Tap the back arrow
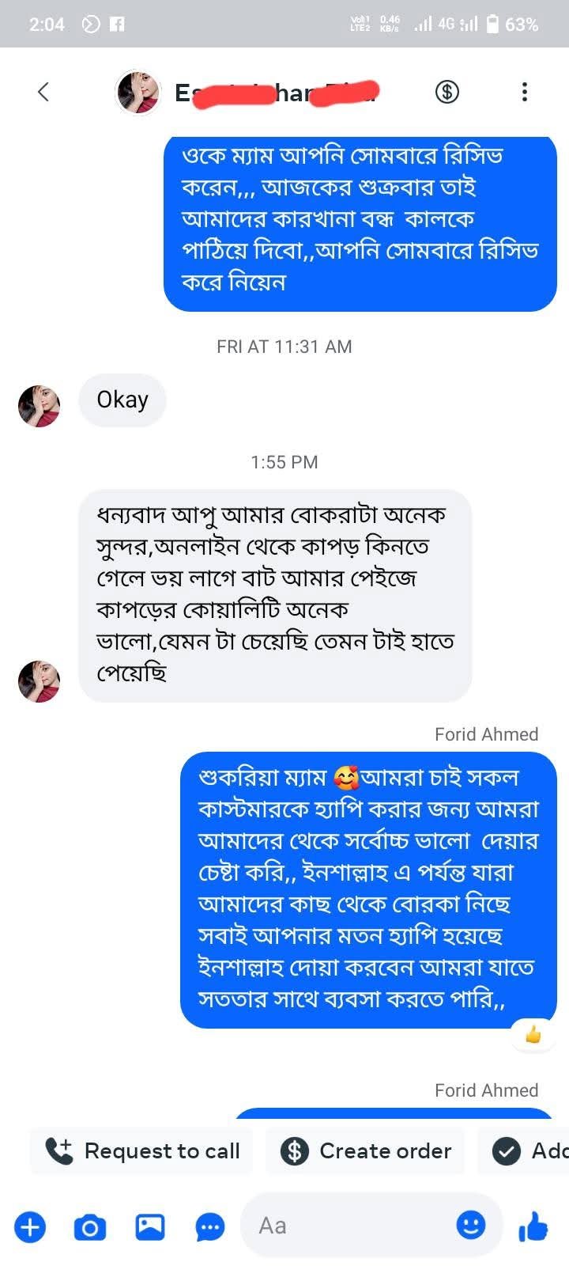 click(43, 92)
